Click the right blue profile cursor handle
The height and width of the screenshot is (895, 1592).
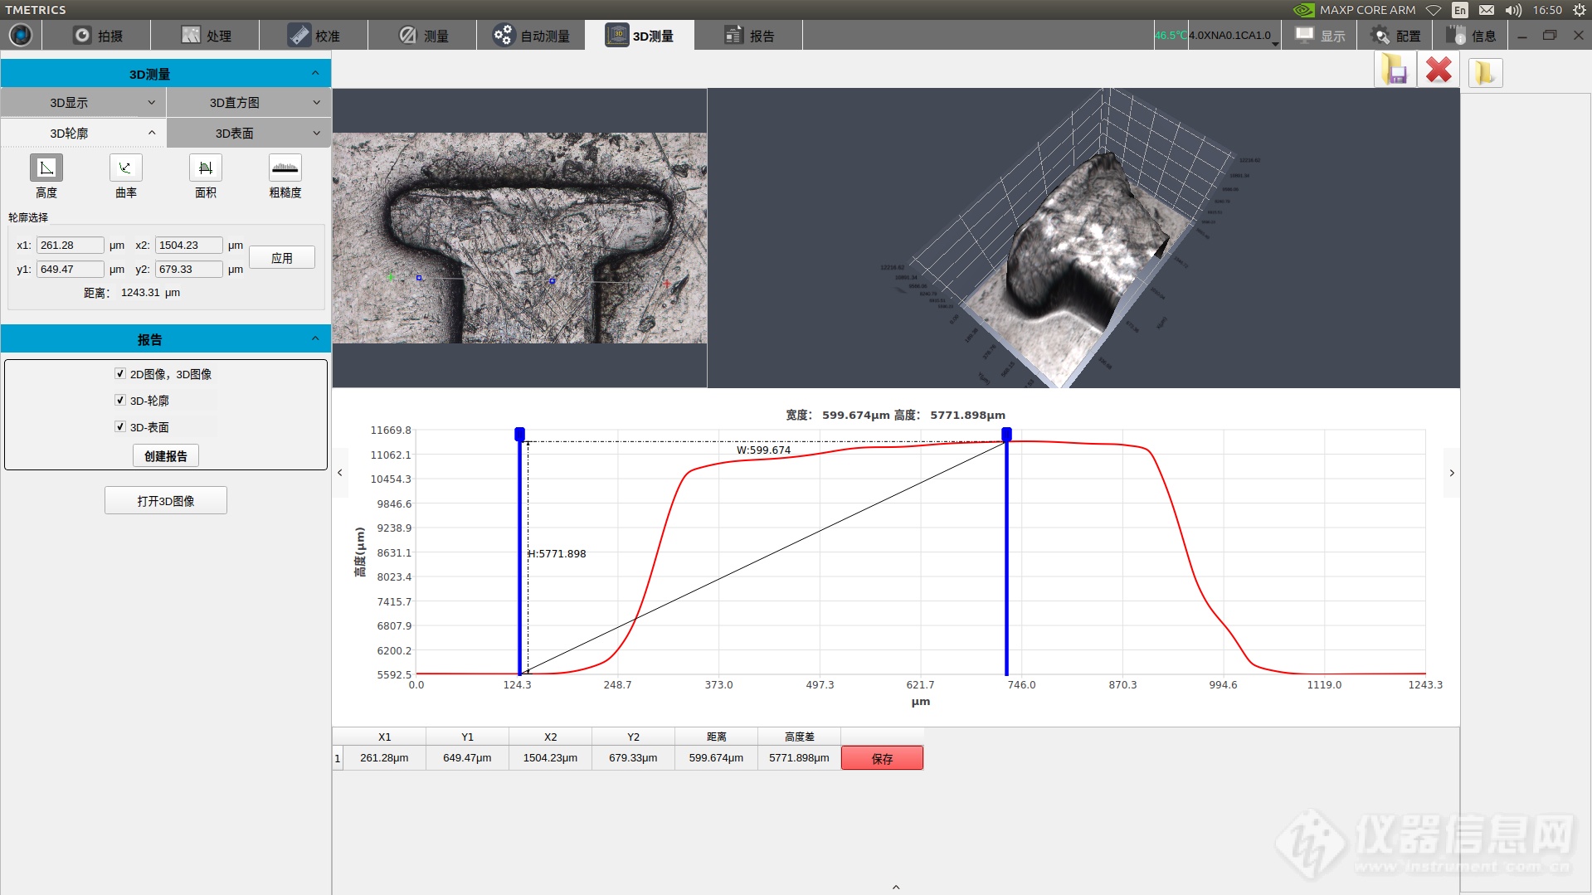[1006, 434]
